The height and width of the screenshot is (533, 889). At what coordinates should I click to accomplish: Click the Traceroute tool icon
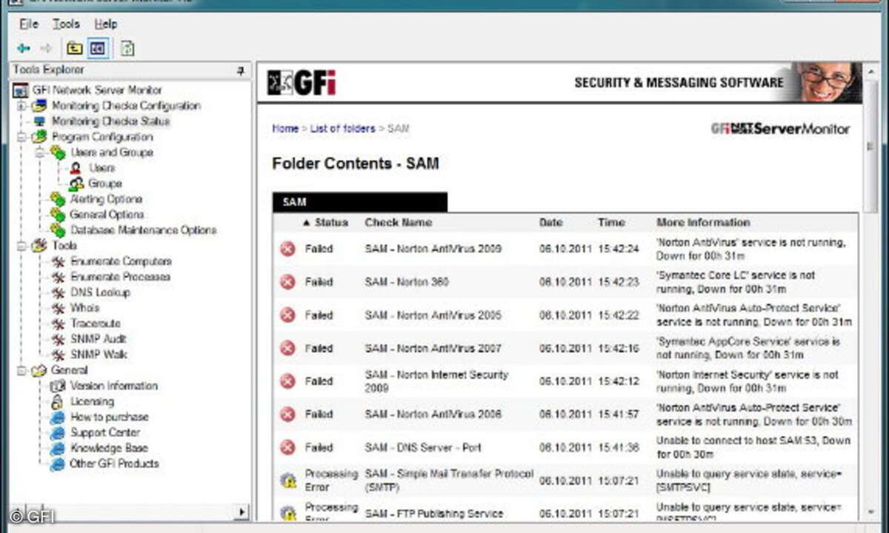pos(59,324)
